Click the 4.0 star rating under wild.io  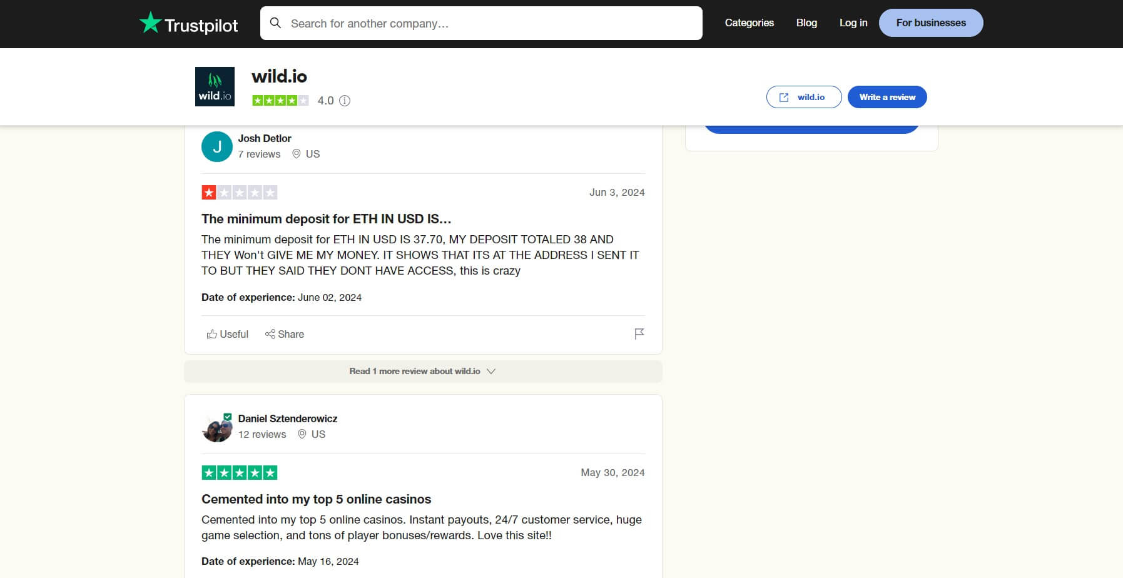coord(280,100)
